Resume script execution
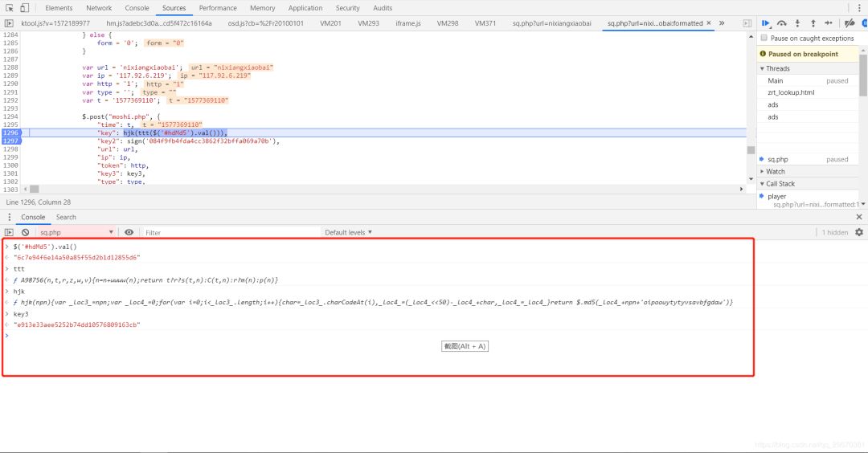This screenshot has height=453, width=868. coord(766,23)
